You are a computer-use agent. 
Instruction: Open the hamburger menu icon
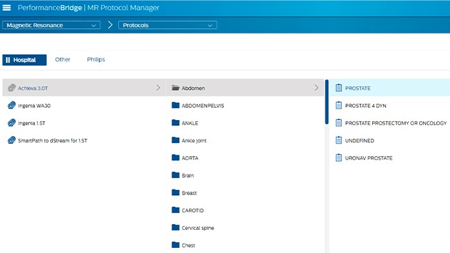pos(6,8)
